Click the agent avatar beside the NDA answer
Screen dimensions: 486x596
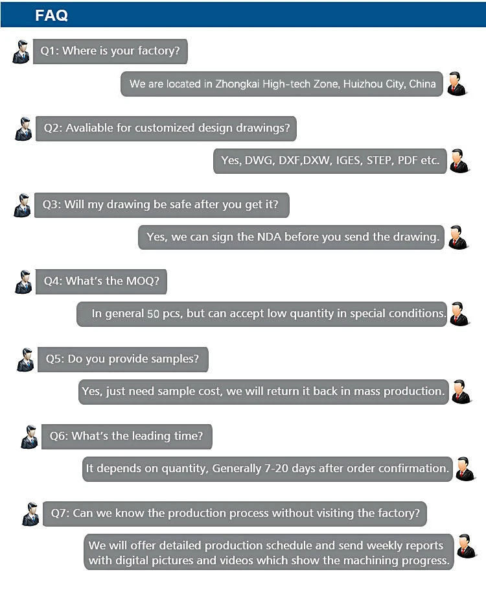click(457, 237)
